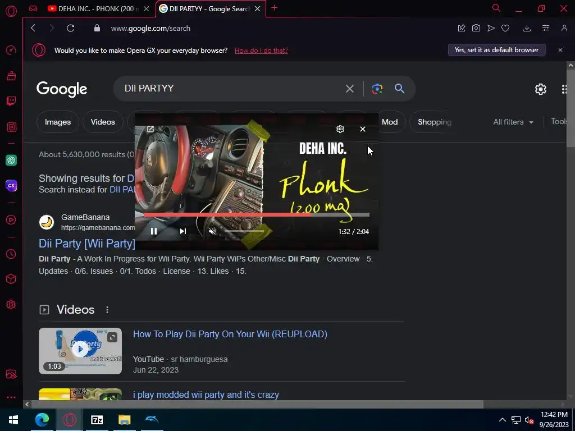This screenshot has width=575, height=431.
Task: Play the Dii Party video thumbnail
Action: coord(80,351)
